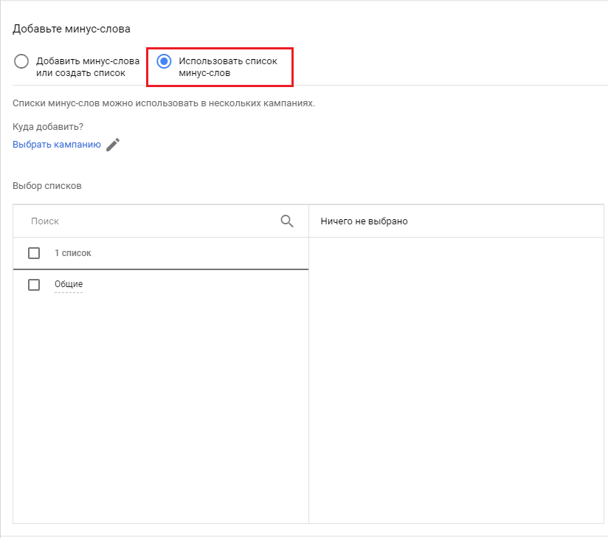Select 'Добавить минус-слова или создать список' radio button
Screen dimensions: 608x538
[21, 61]
